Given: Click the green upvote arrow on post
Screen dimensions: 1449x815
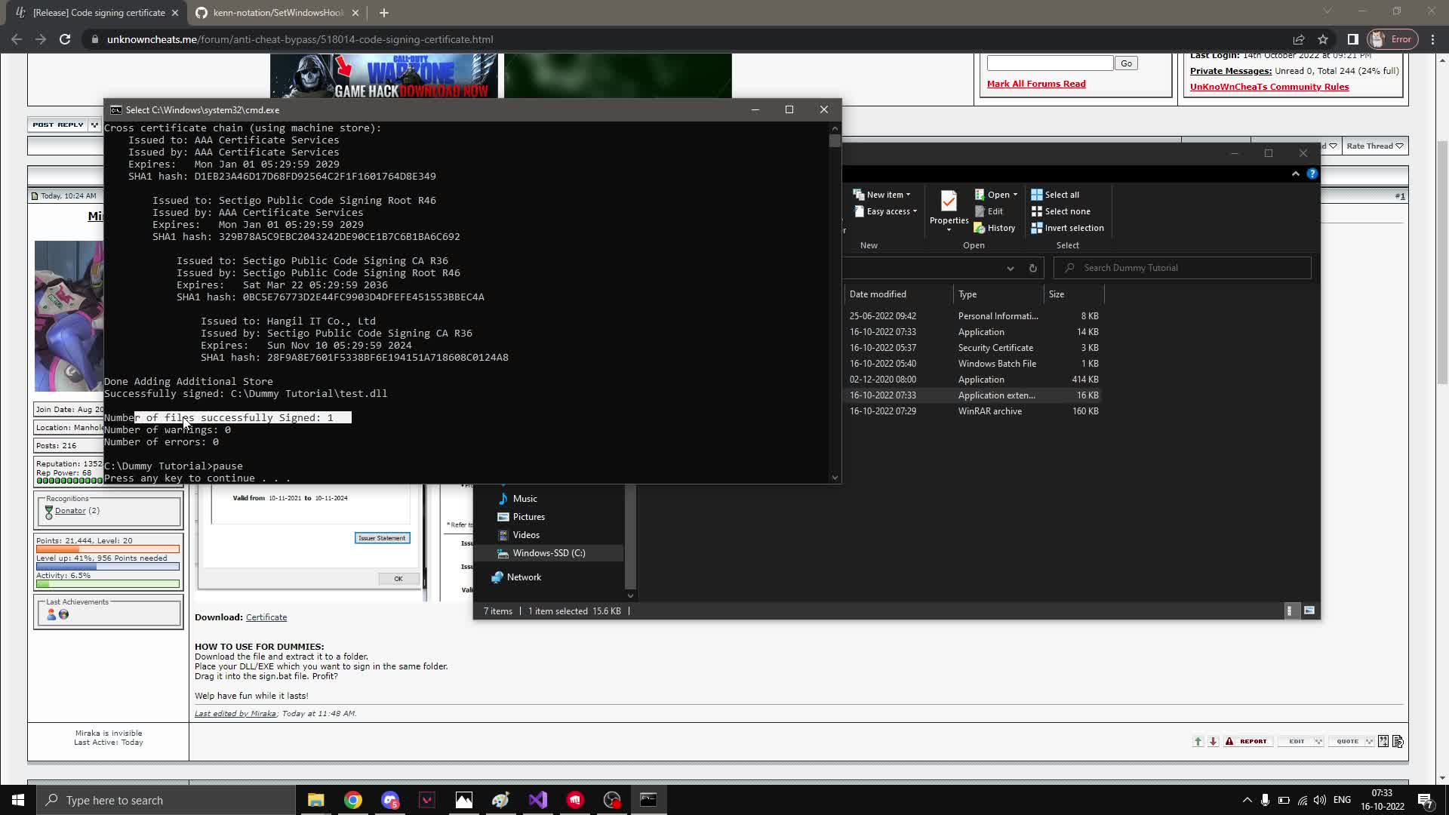Looking at the screenshot, I should pyautogui.click(x=1198, y=741).
